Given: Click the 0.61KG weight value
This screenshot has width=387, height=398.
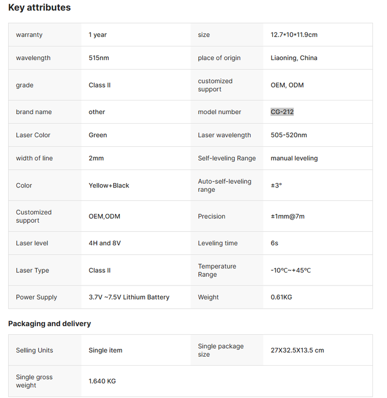Looking at the screenshot, I should click(x=281, y=298).
